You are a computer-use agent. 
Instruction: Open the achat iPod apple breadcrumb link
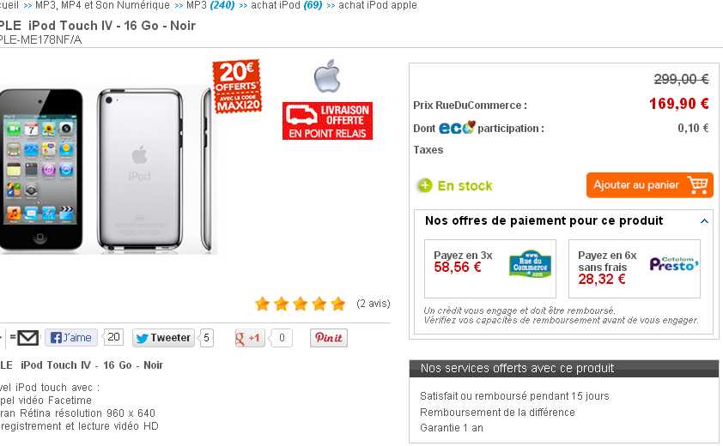point(378,5)
